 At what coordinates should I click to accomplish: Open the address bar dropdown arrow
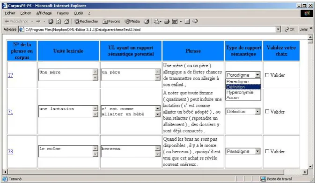[x=278, y=29]
